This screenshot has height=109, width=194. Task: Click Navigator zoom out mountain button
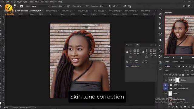pos(174,58)
